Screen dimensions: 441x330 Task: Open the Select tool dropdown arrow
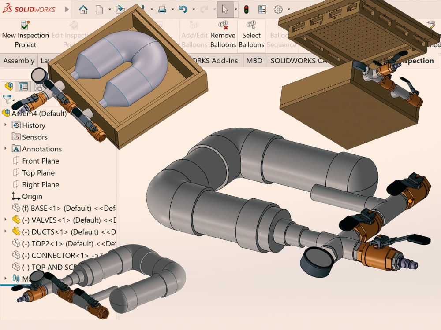pos(235,10)
